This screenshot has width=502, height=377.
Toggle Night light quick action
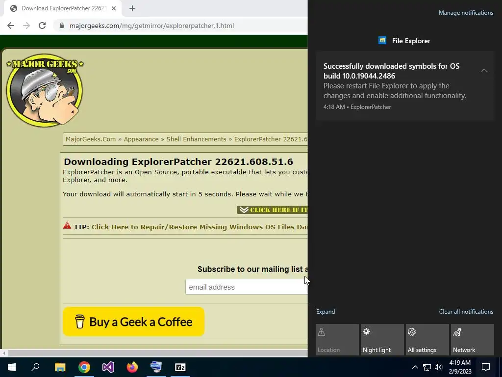(382, 340)
